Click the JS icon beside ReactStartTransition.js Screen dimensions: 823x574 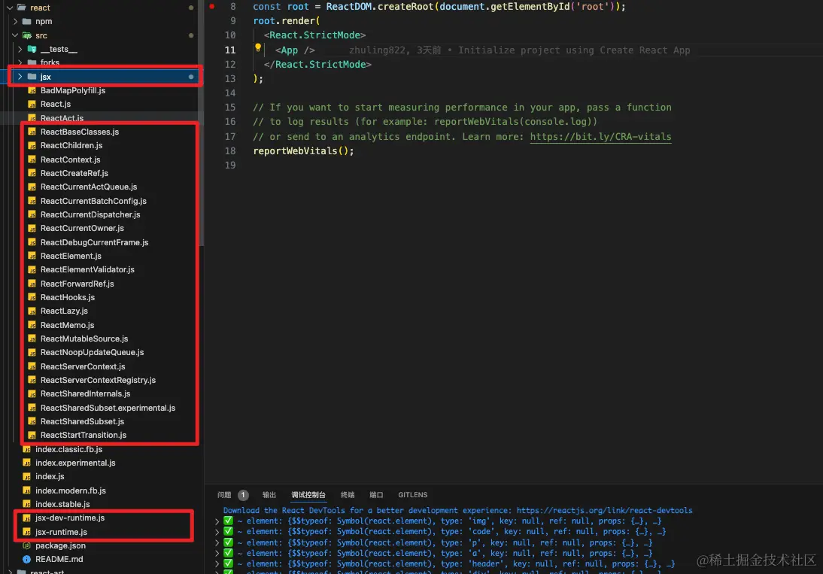[32, 436]
